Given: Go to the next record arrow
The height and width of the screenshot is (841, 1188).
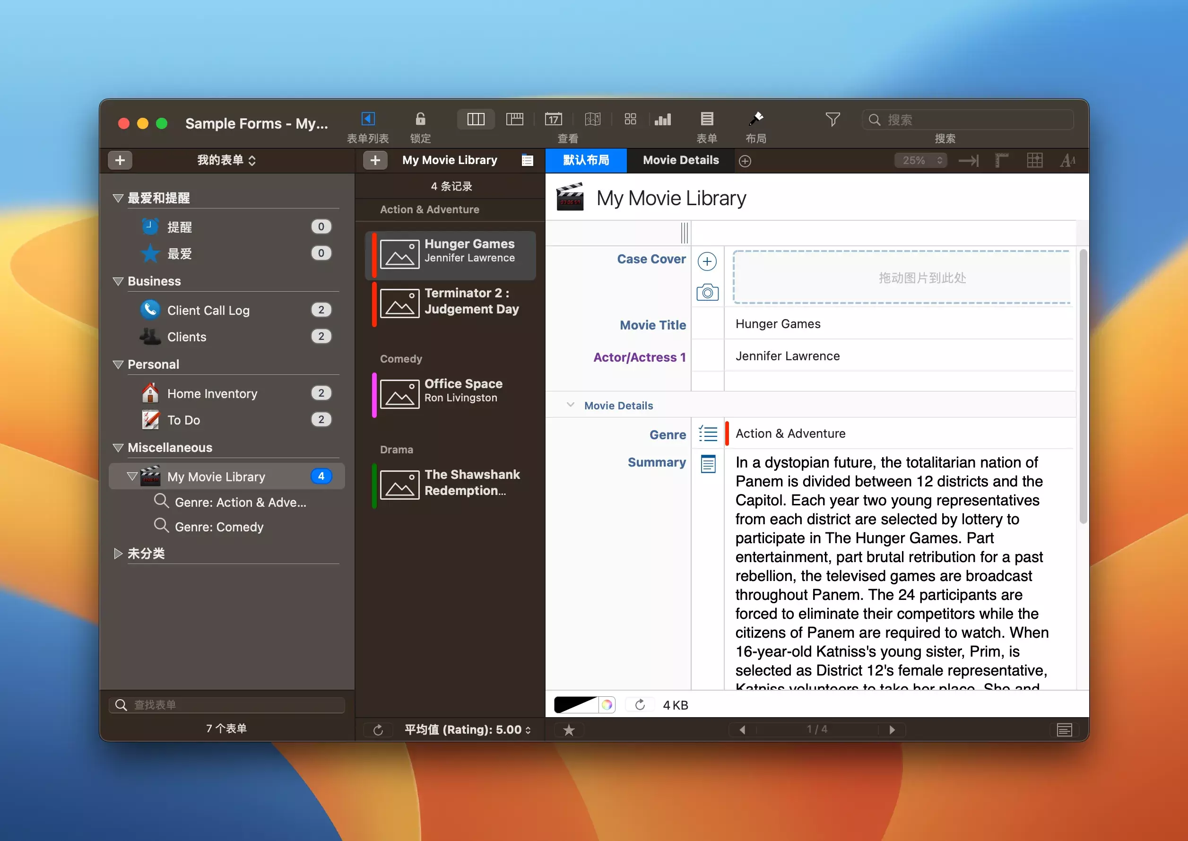Looking at the screenshot, I should click(892, 729).
